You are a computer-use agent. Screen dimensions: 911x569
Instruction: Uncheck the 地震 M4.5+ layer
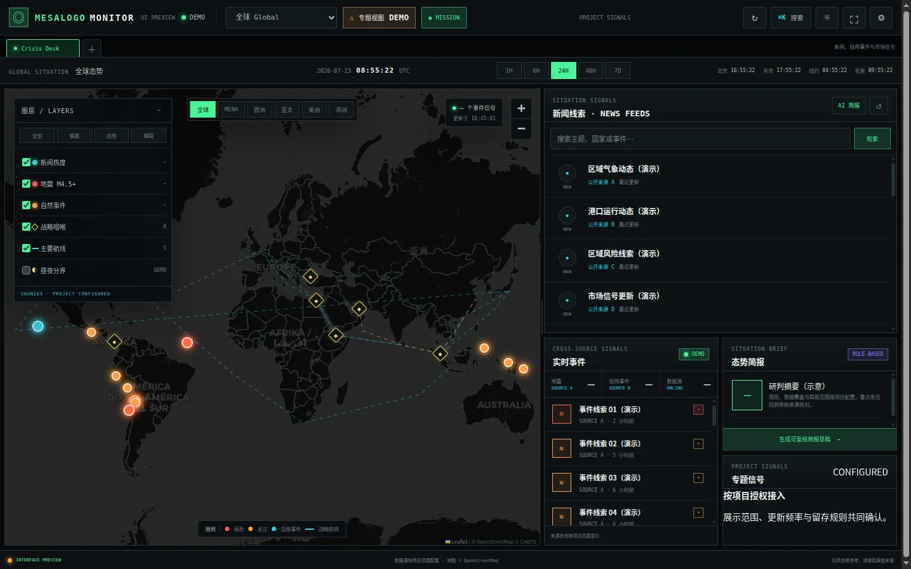[26, 184]
